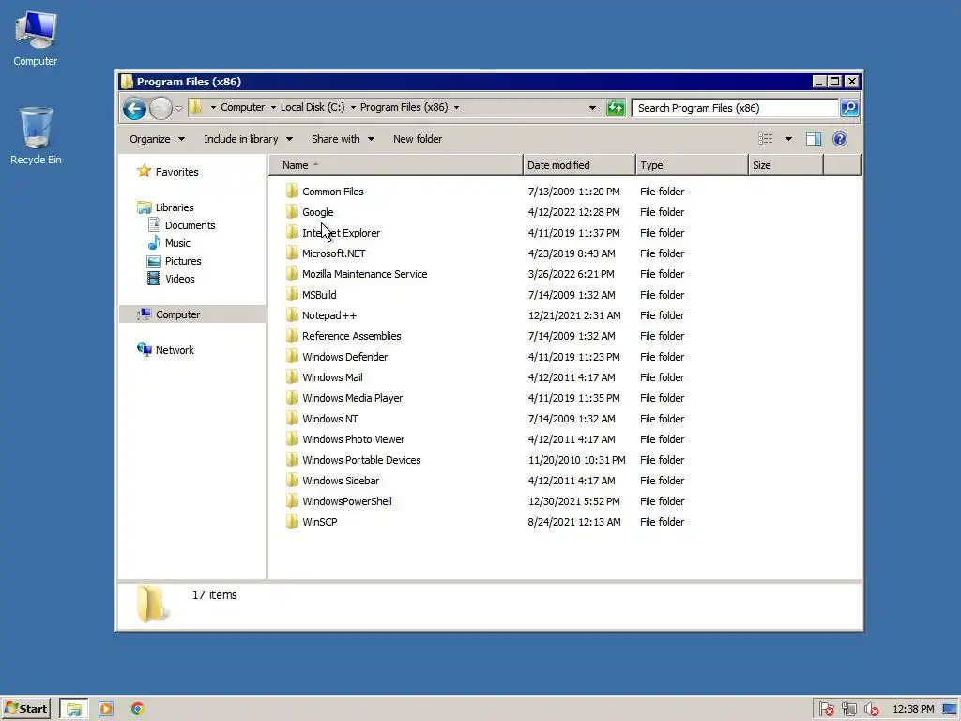Click the 12:38 PM clock
Image resolution: width=961 pixels, height=721 pixels.
(913, 710)
